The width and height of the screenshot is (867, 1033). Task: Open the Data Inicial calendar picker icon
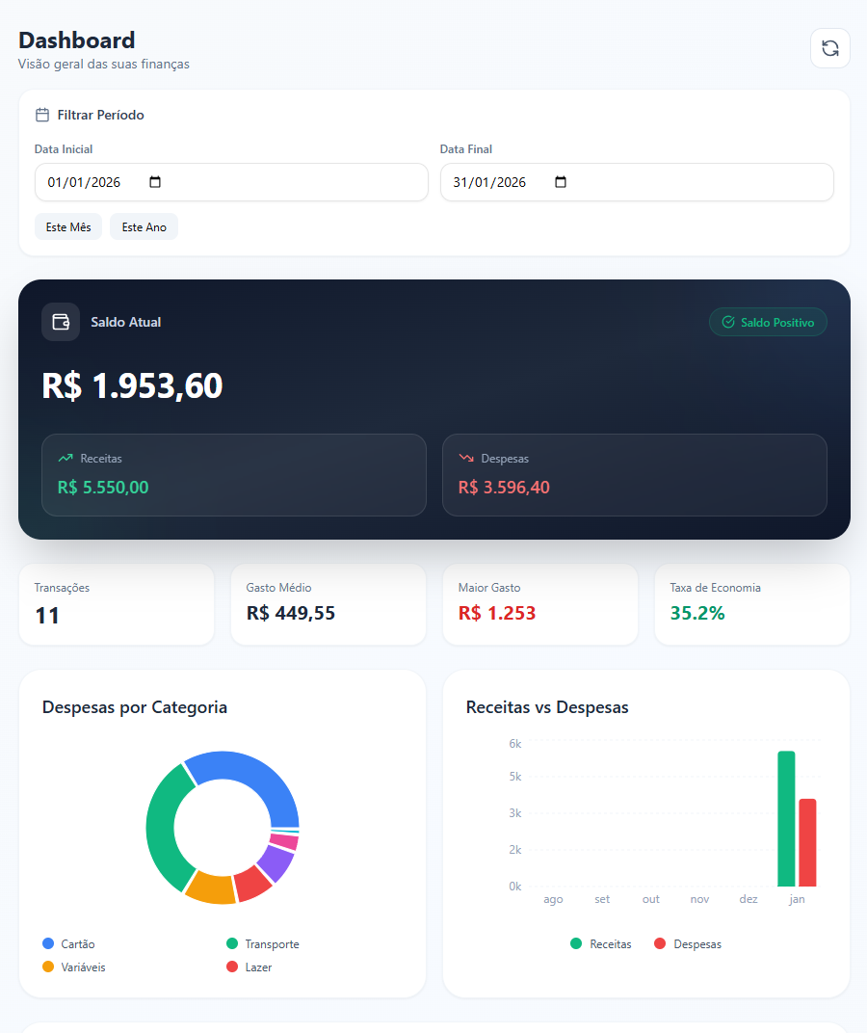point(156,182)
